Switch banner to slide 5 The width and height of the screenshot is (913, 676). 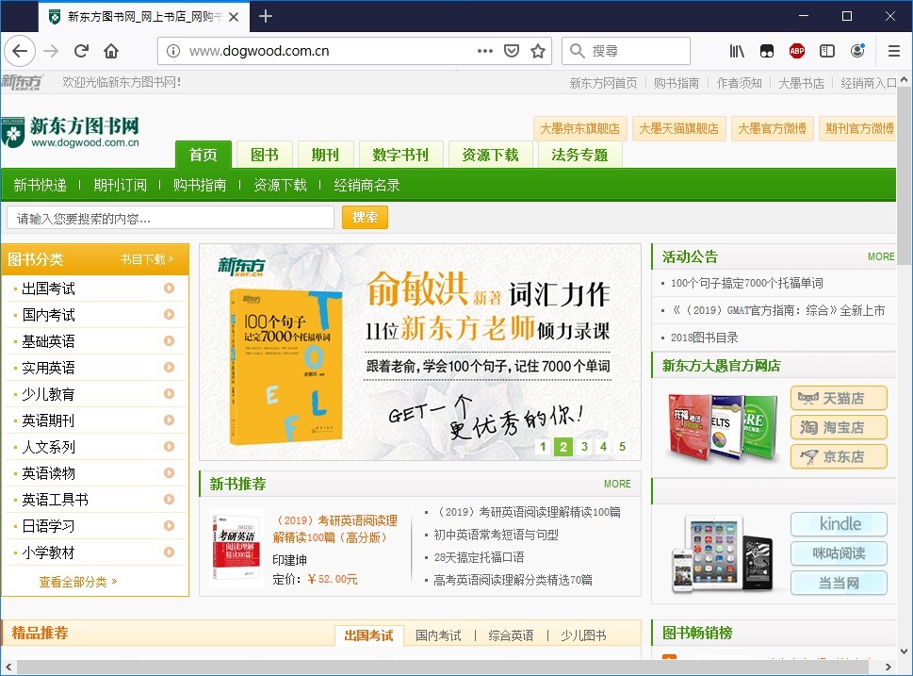coord(622,447)
